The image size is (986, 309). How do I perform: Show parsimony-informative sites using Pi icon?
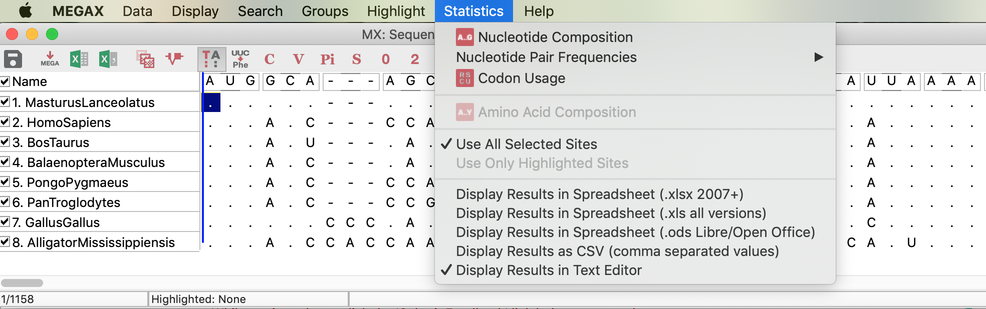328,59
